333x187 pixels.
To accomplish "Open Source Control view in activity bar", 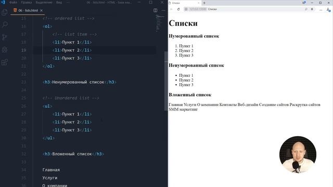I will click(5, 37).
